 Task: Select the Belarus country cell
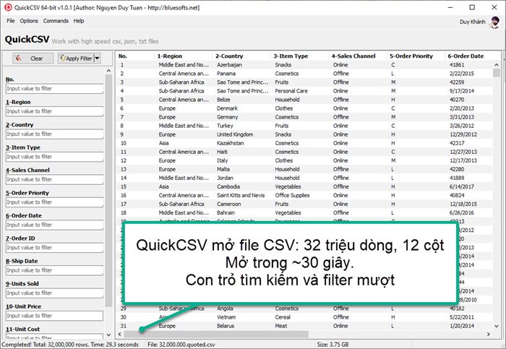[x=226, y=326]
